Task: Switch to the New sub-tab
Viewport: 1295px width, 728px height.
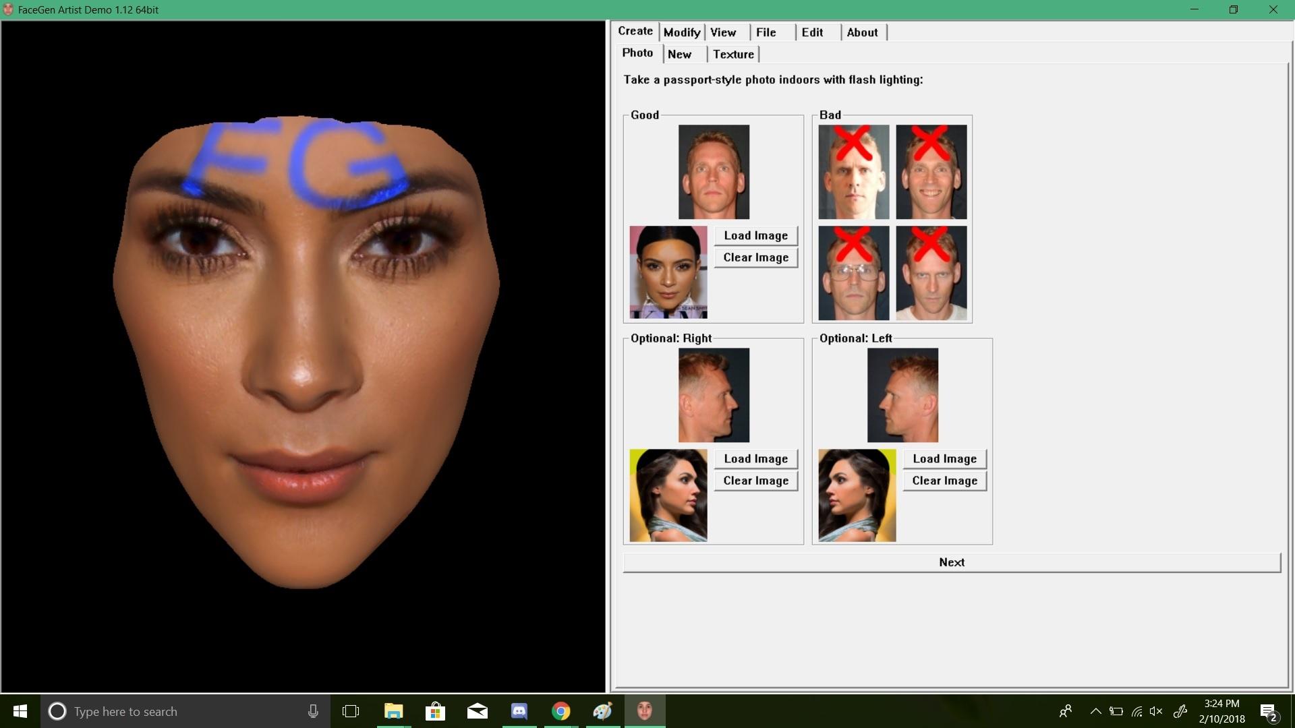Action: click(x=679, y=55)
